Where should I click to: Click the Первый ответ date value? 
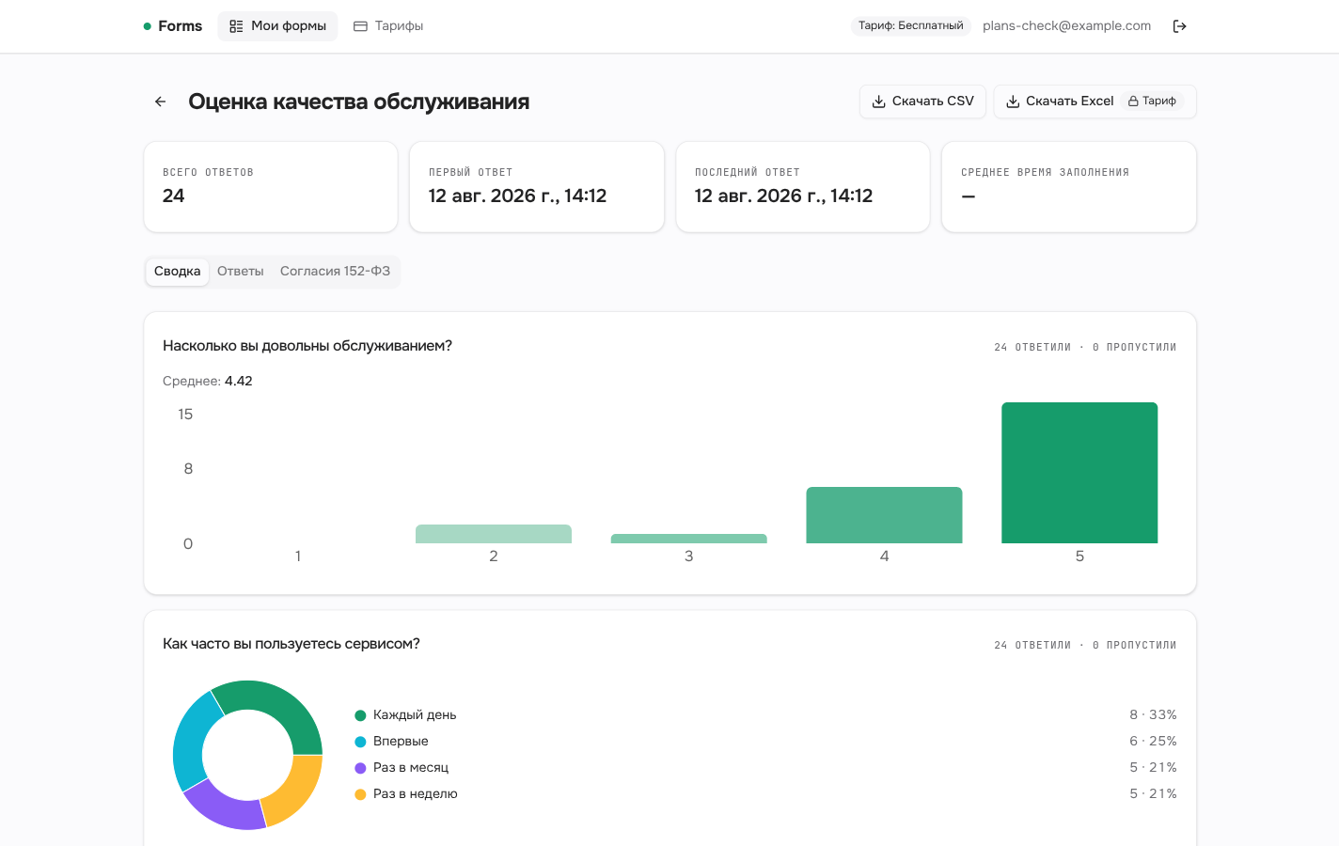tap(517, 196)
